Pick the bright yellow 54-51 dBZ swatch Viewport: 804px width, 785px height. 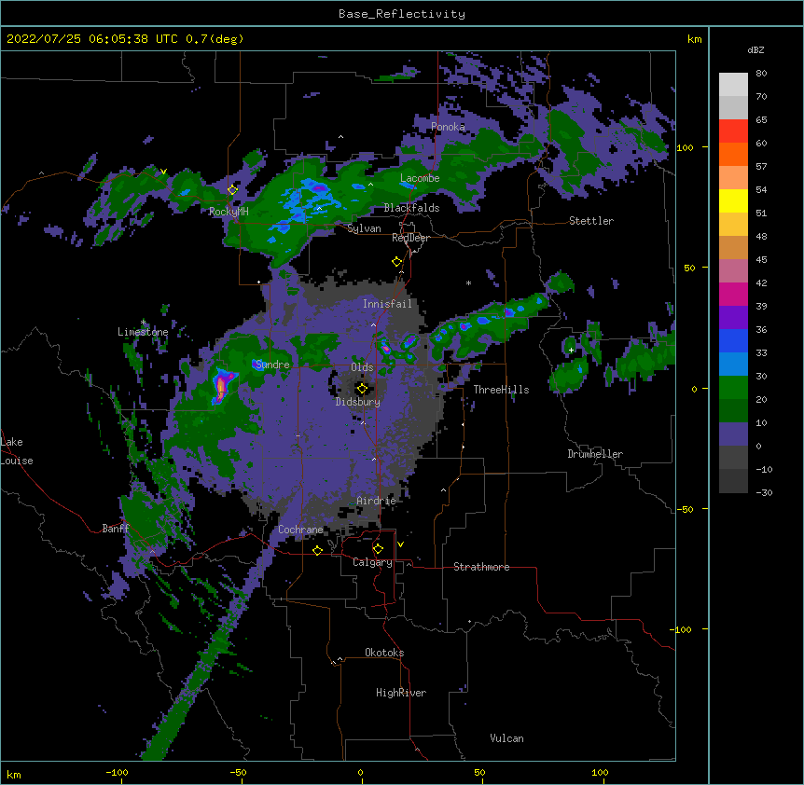coord(733,200)
